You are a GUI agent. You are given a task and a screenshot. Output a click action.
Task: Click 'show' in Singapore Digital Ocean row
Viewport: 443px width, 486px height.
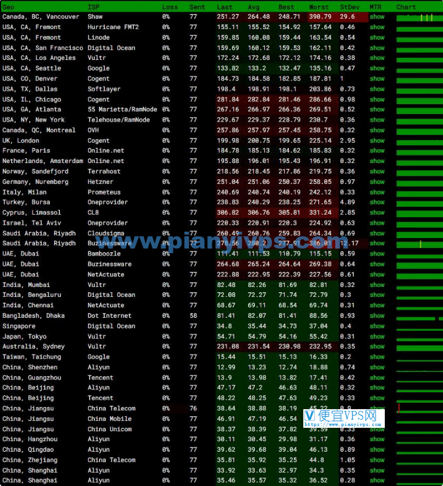click(377, 326)
